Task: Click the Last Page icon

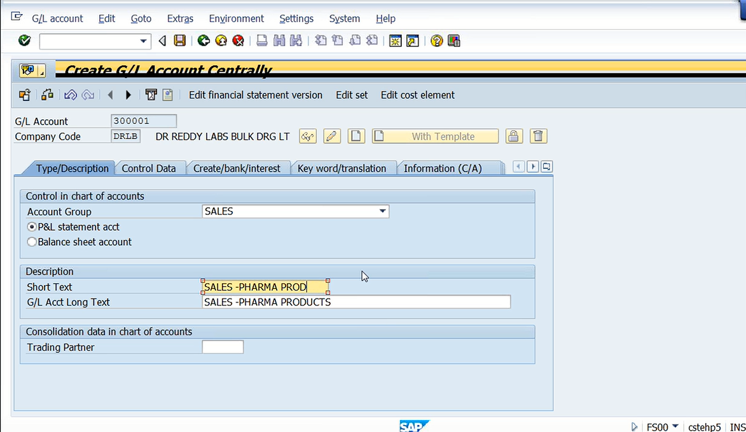Action: tap(372, 41)
